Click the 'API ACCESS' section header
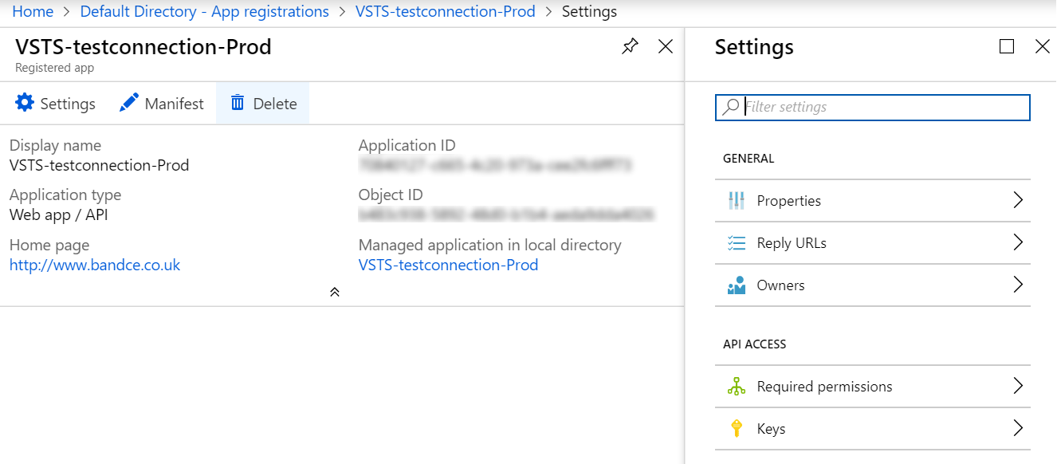This screenshot has width=1057, height=464. pos(755,344)
